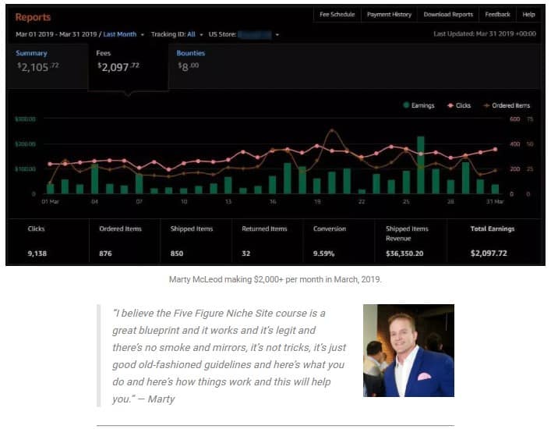Click Marty's profile photo
The image size is (551, 429).
click(x=408, y=350)
